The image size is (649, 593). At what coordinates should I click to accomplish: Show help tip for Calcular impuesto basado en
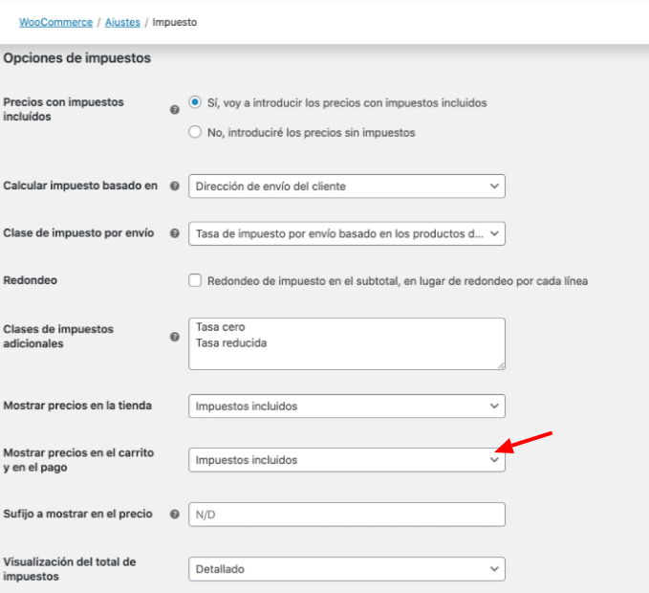(175, 186)
